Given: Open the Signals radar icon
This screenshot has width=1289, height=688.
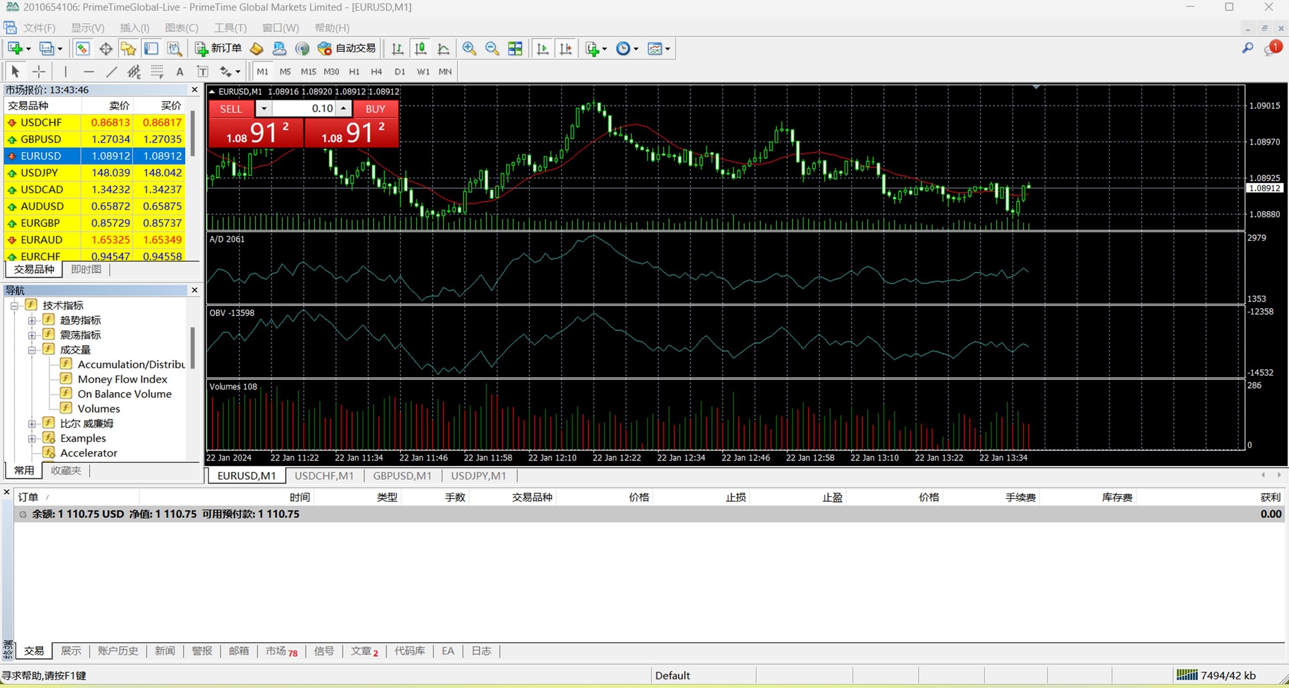Looking at the screenshot, I should pyautogui.click(x=302, y=48).
